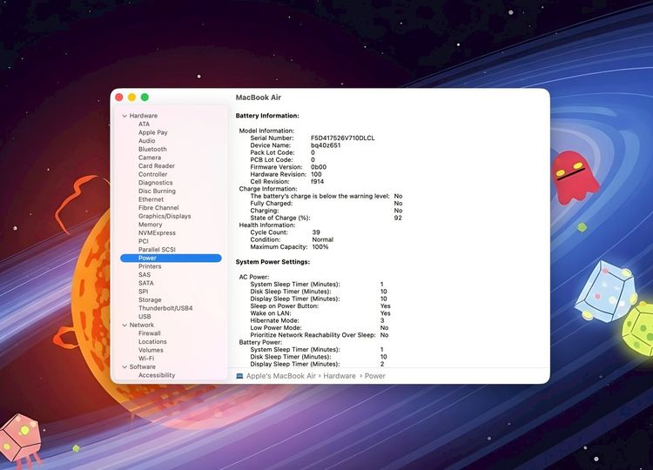Click the Firmware Version value 0b00
The height and width of the screenshot is (470, 653).
[x=318, y=167]
